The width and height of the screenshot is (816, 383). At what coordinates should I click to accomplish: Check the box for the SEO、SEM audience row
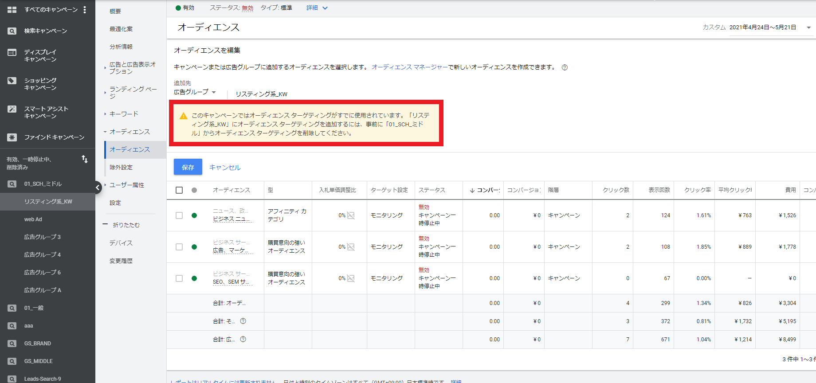point(179,278)
